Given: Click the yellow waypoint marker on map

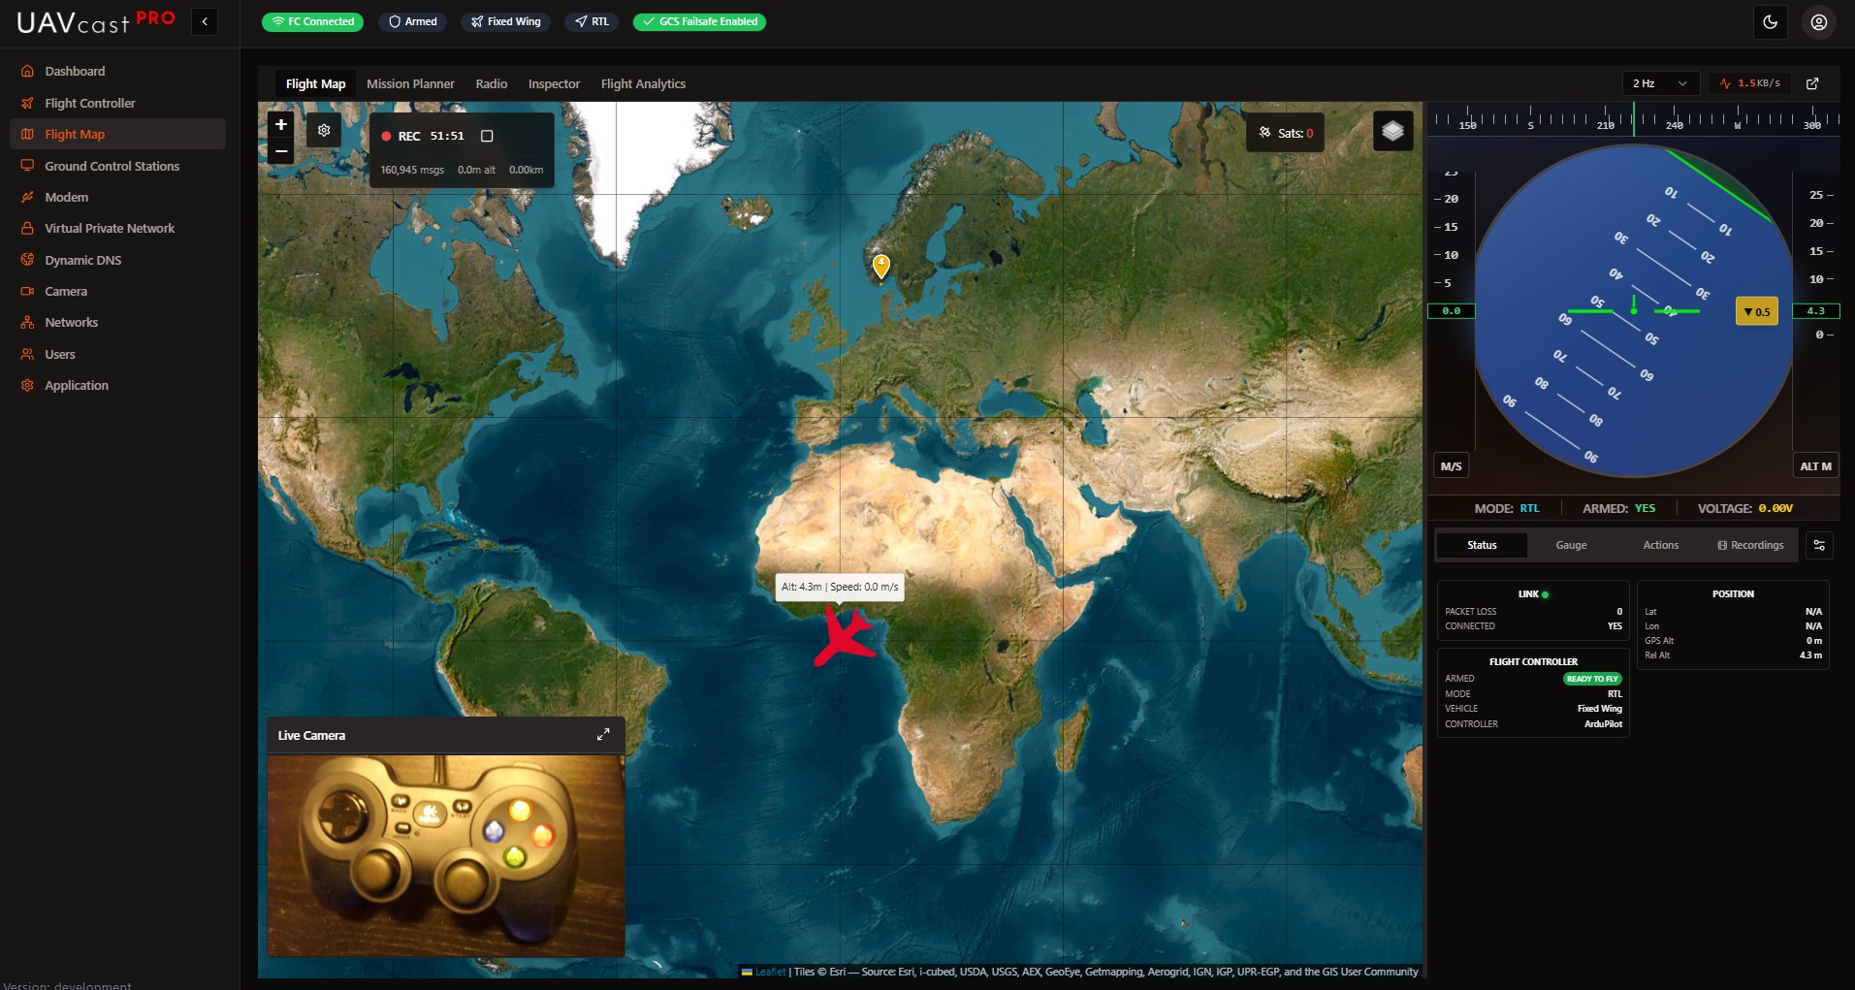Looking at the screenshot, I should [x=880, y=265].
